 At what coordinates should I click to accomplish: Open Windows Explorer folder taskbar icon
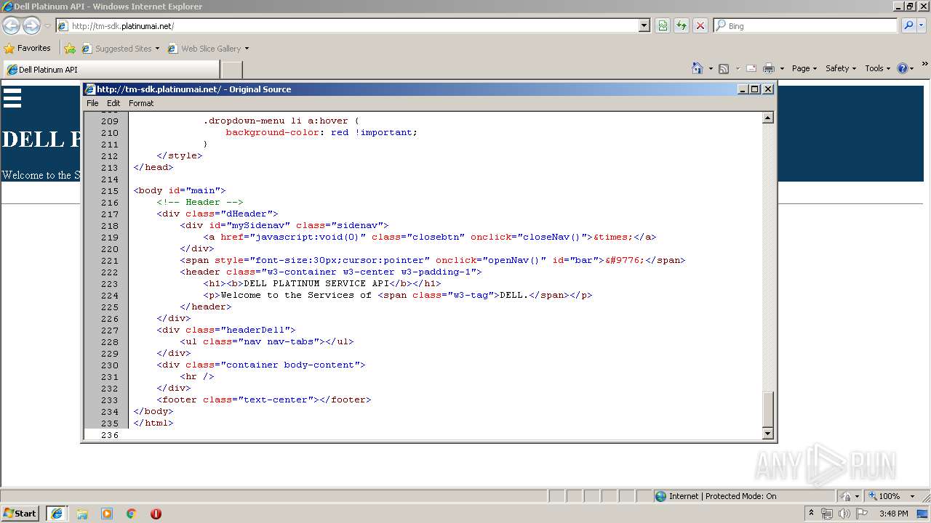click(82, 514)
